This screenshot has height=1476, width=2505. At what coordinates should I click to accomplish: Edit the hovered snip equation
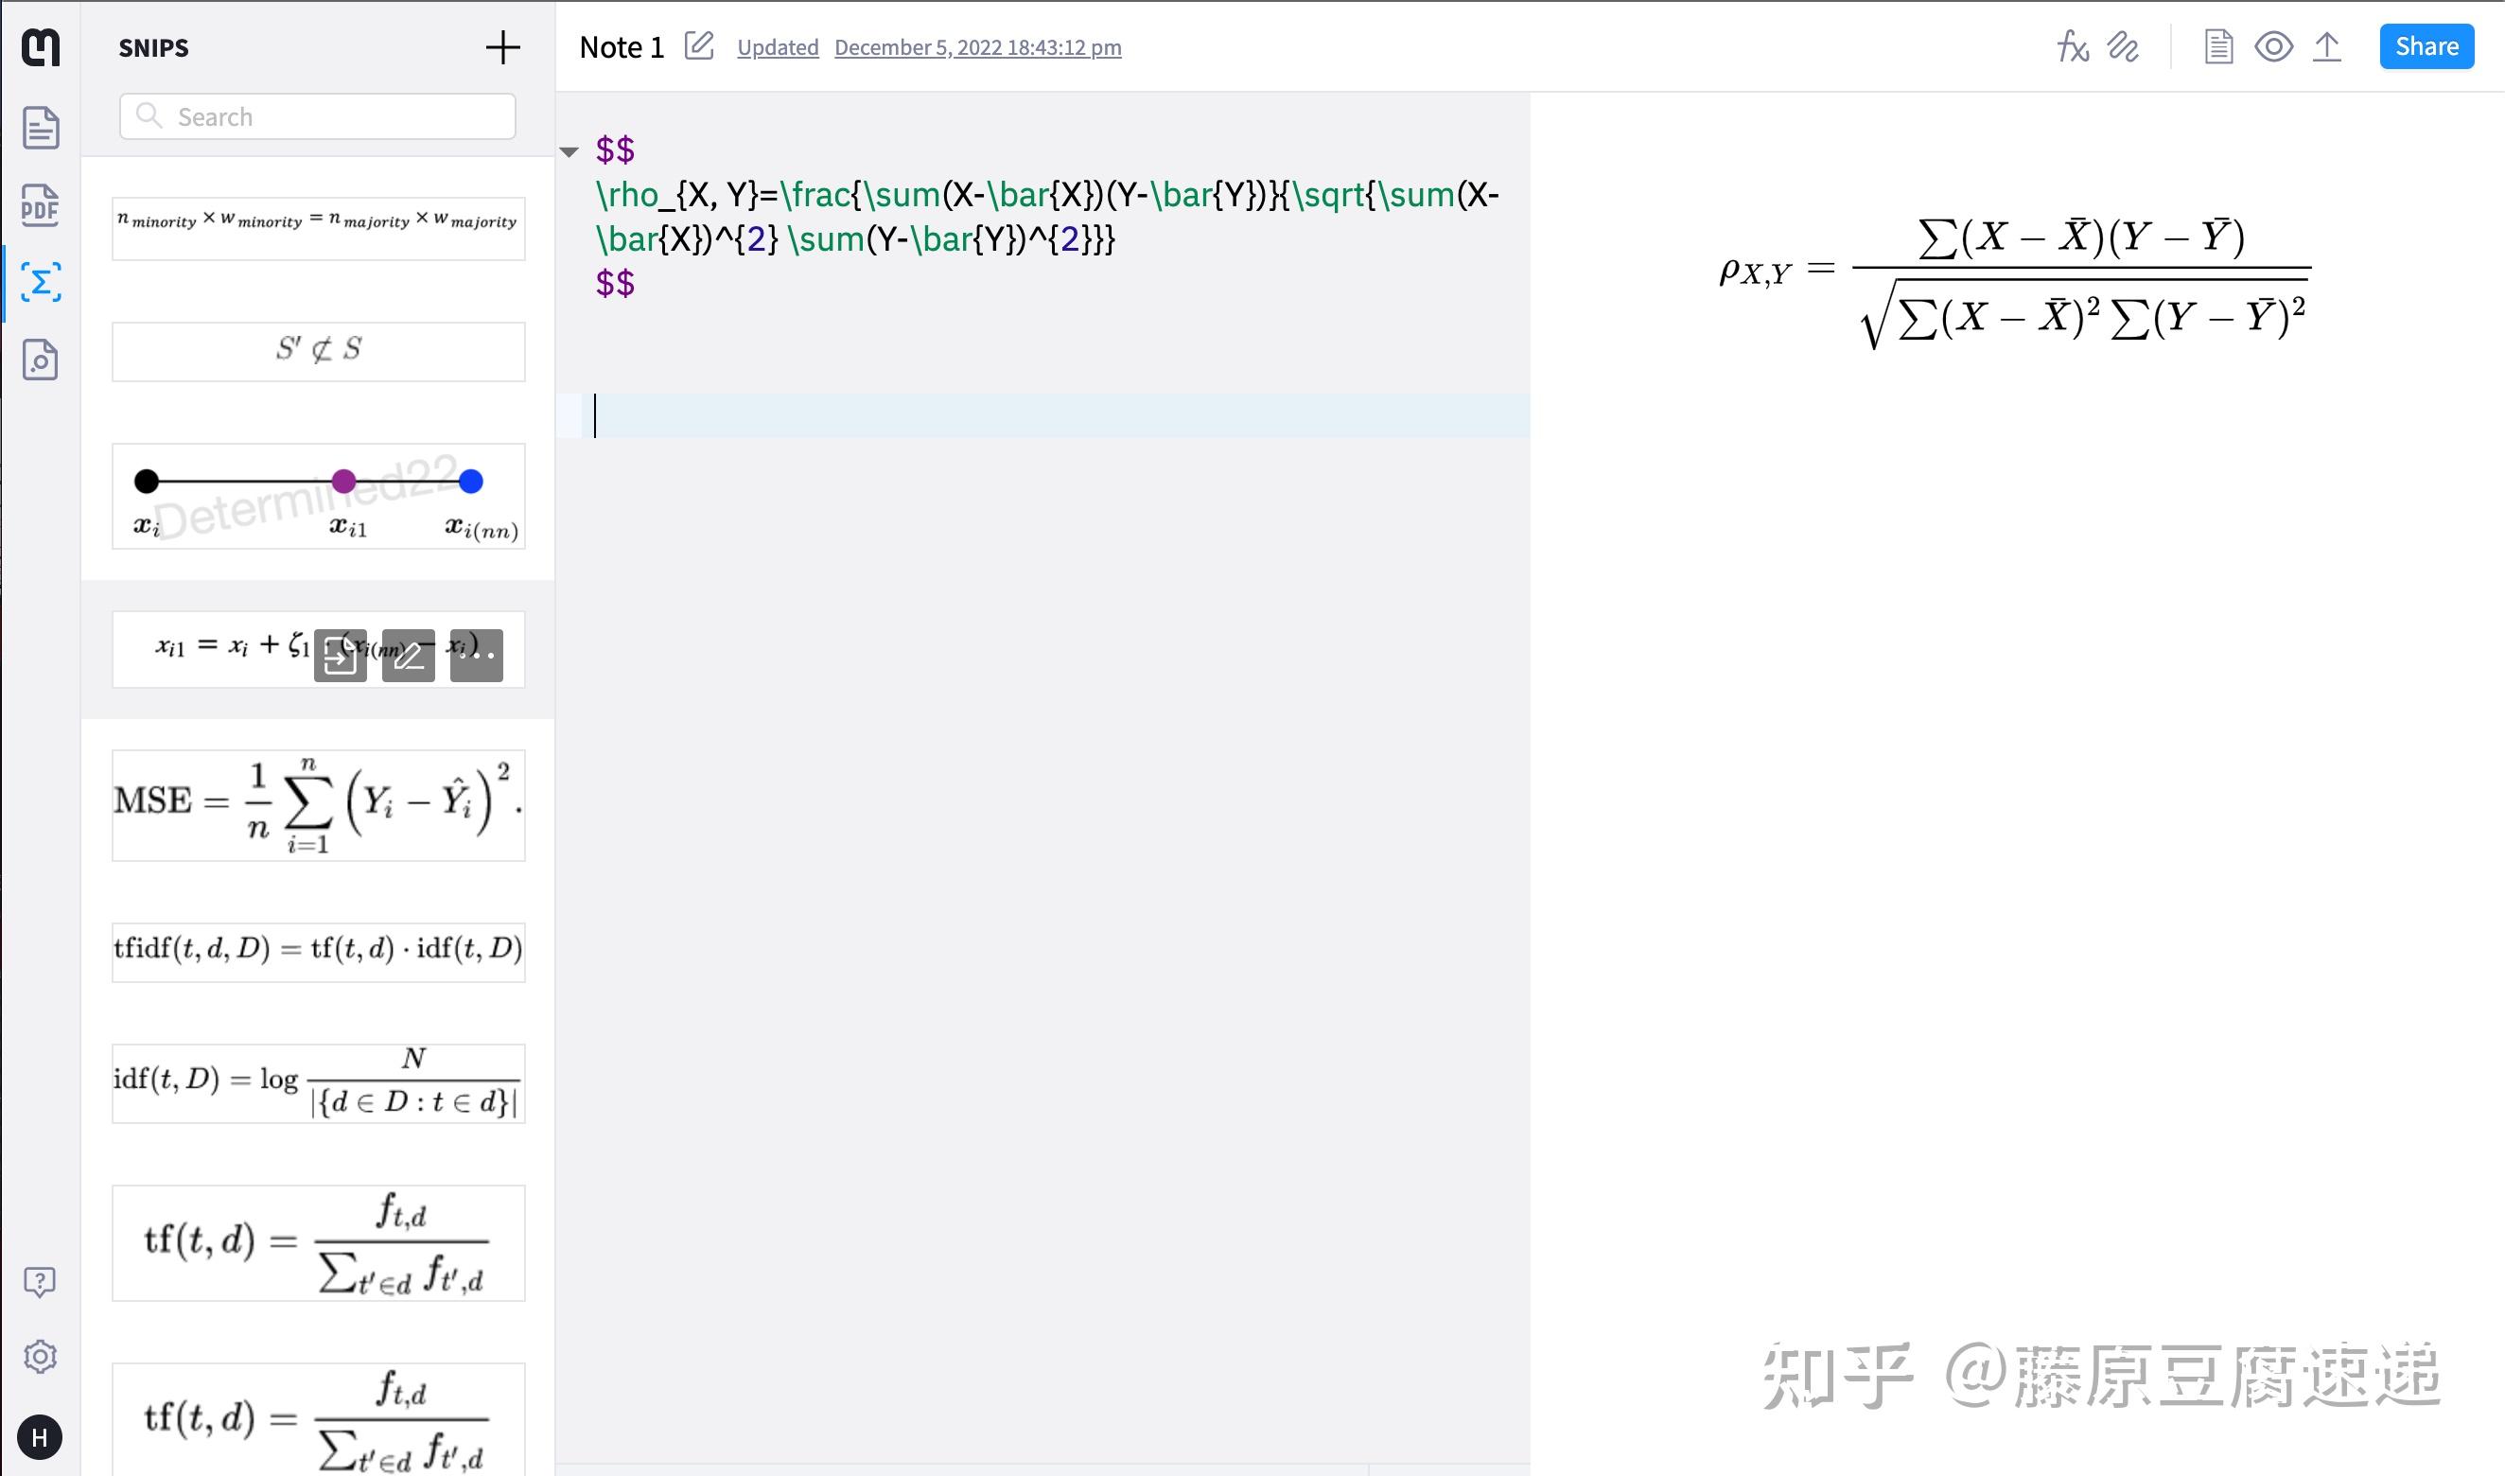[408, 656]
